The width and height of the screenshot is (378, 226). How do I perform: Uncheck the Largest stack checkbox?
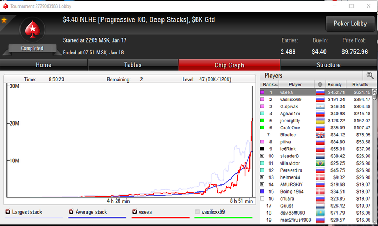click(8, 211)
